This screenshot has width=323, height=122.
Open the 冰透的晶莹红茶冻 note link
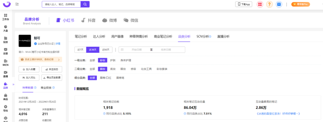click(x=278, y=114)
